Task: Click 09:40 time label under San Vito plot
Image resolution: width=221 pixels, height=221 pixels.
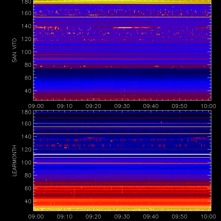Action: [151, 106]
